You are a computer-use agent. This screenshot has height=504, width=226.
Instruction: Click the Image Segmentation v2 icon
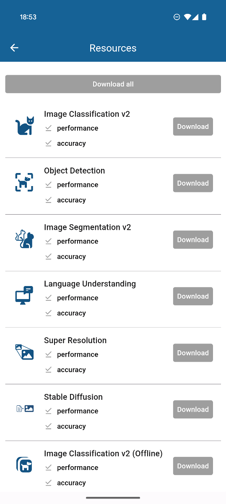[24, 239]
